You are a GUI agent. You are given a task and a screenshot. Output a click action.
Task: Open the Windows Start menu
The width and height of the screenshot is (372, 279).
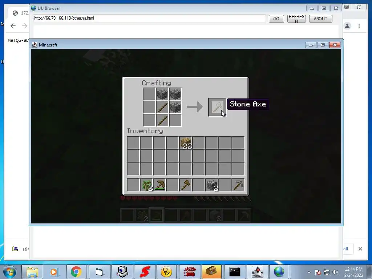pyautogui.click(x=9, y=272)
